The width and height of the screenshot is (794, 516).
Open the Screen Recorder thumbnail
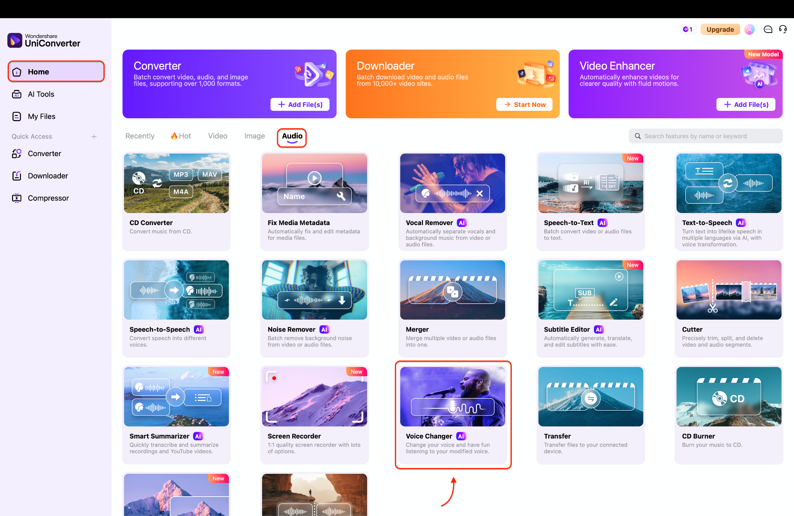click(x=314, y=397)
